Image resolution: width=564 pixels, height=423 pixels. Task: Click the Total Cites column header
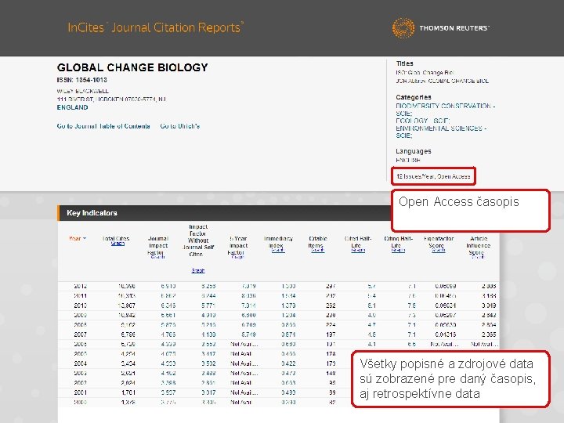pyautogui.click(x=116, y=238)
